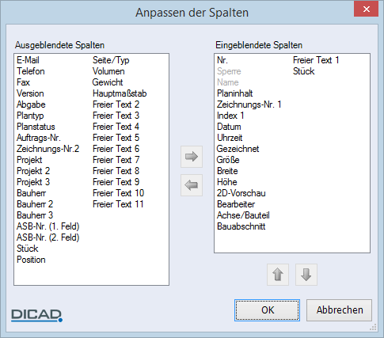Select Zeichnungs-Nr.2 entry
The width and height of the screenshot is (384, 338).
(x=48, y=149)
